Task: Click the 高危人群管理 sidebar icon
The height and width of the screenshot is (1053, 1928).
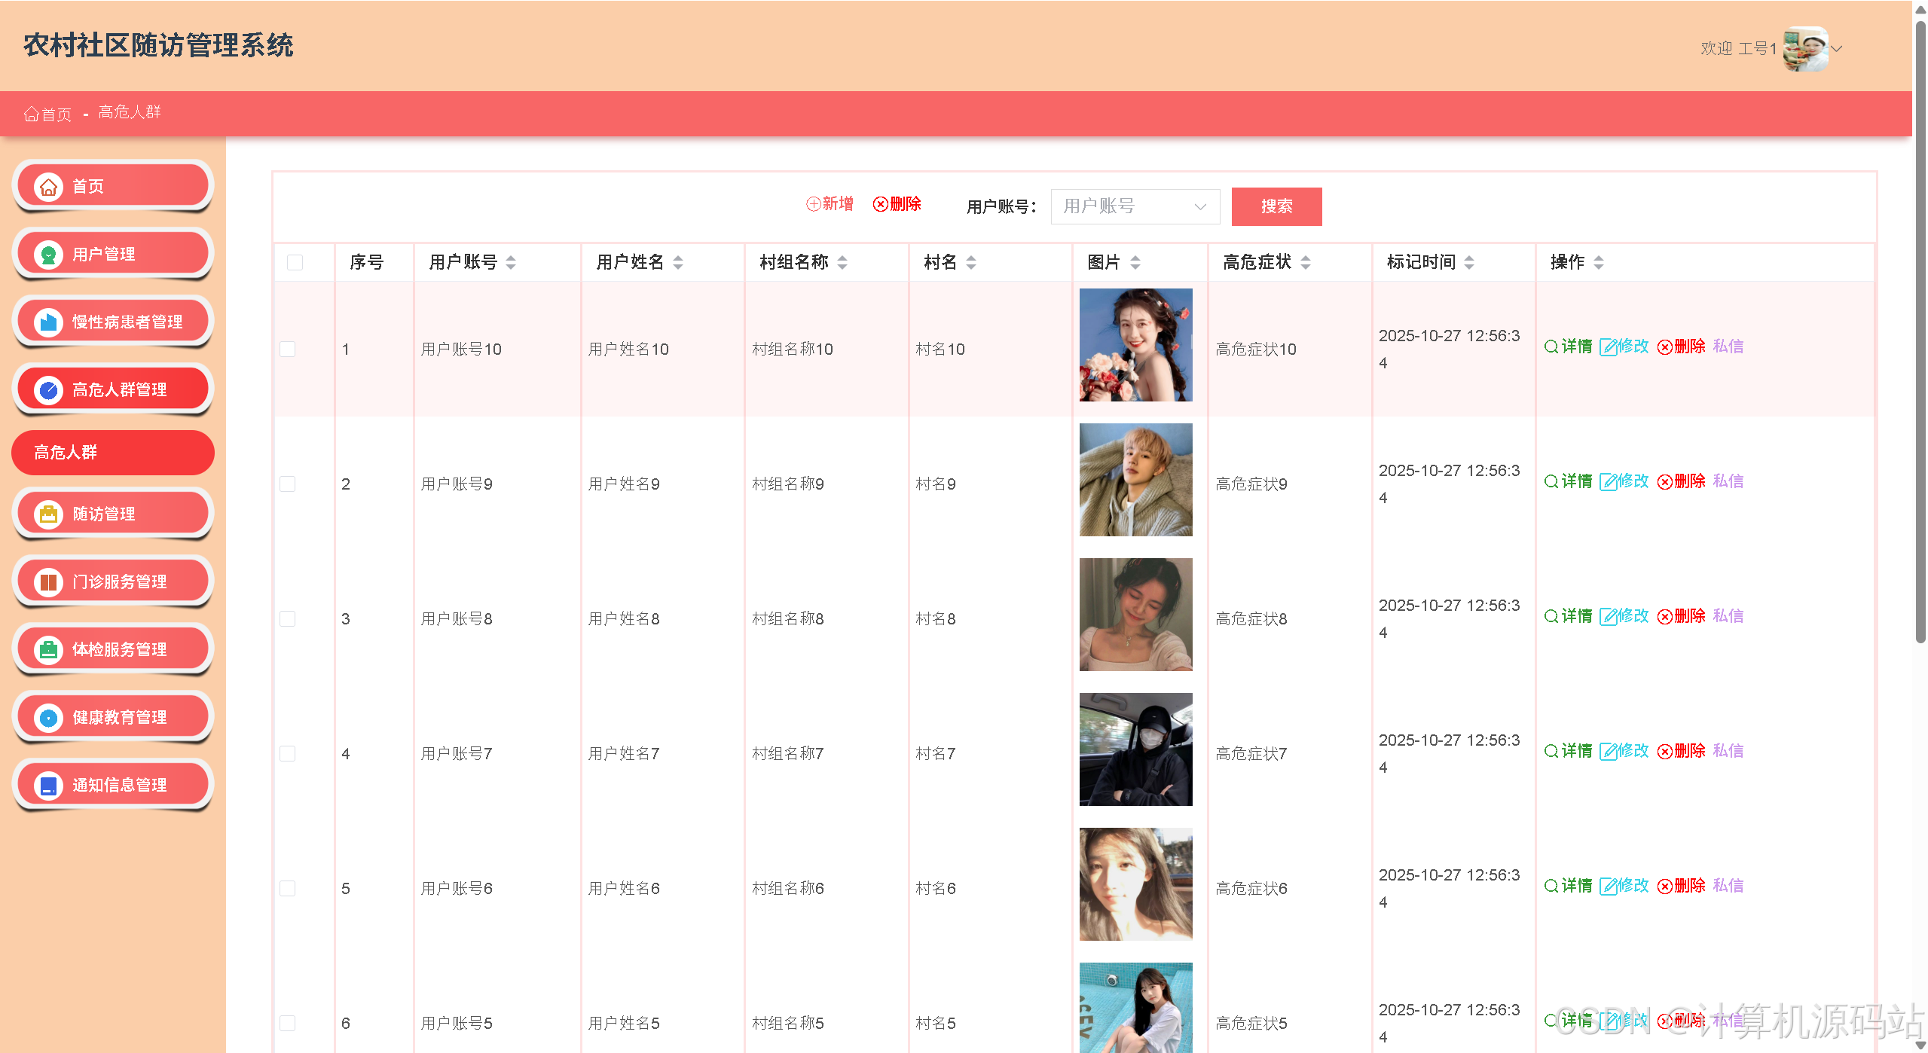Action: pos(48,389)
